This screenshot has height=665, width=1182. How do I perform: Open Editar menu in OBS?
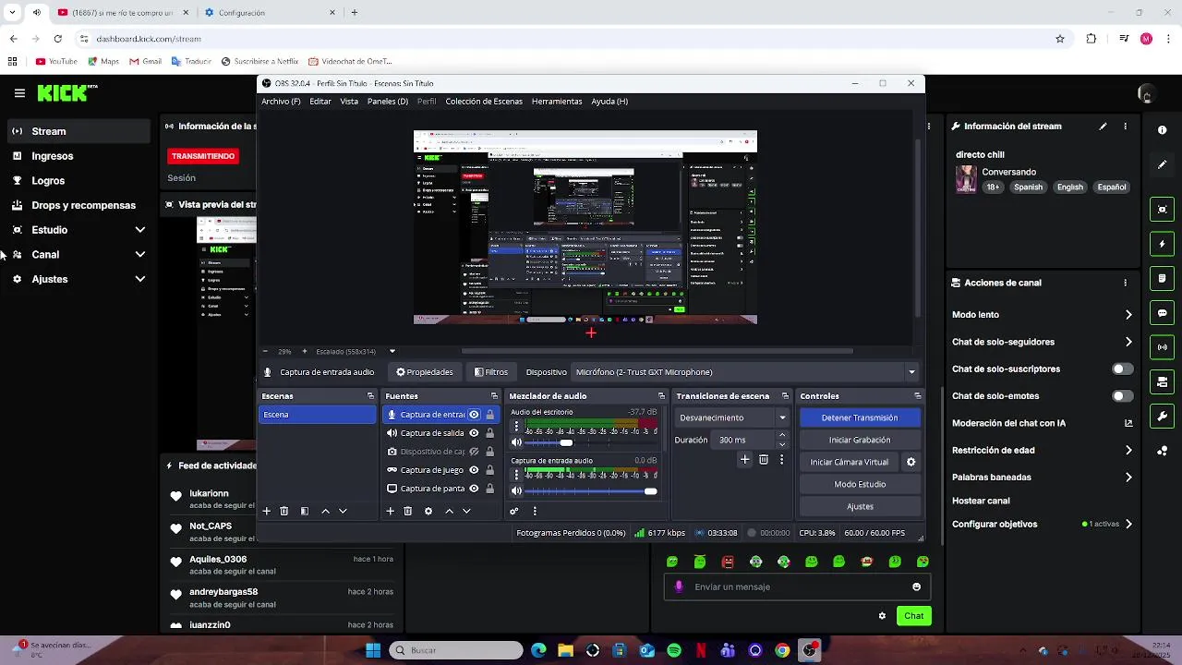coord(320,102)
